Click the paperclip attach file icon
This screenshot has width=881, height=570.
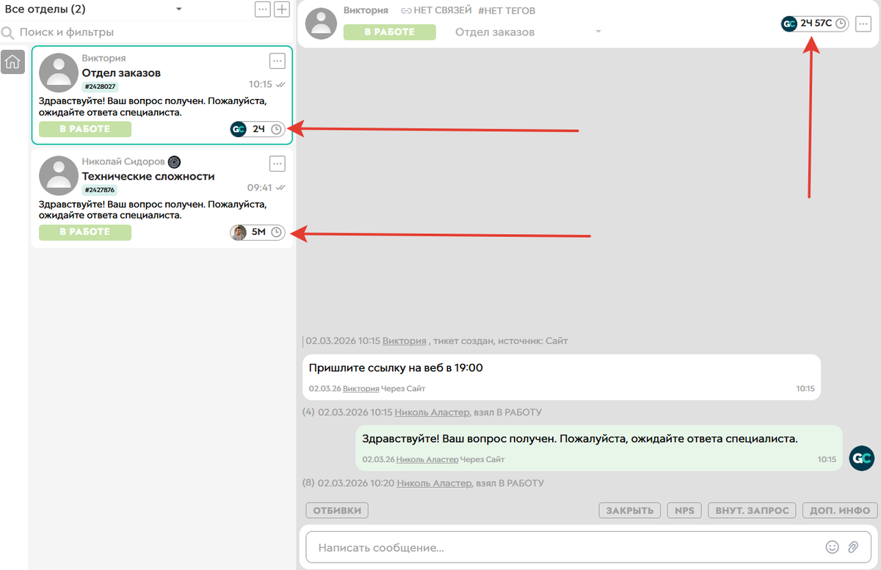(x=852, y=547)
